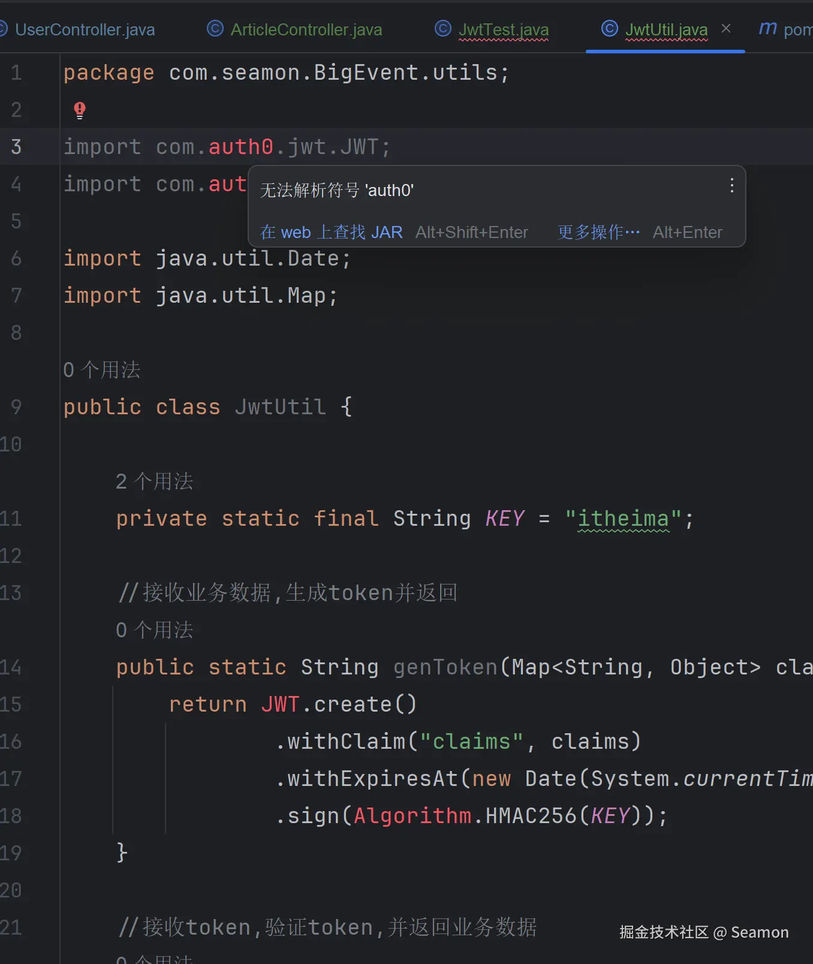Close the JwtUtil.java tab
Screen dimensions: 813x964
pos(726,28)
